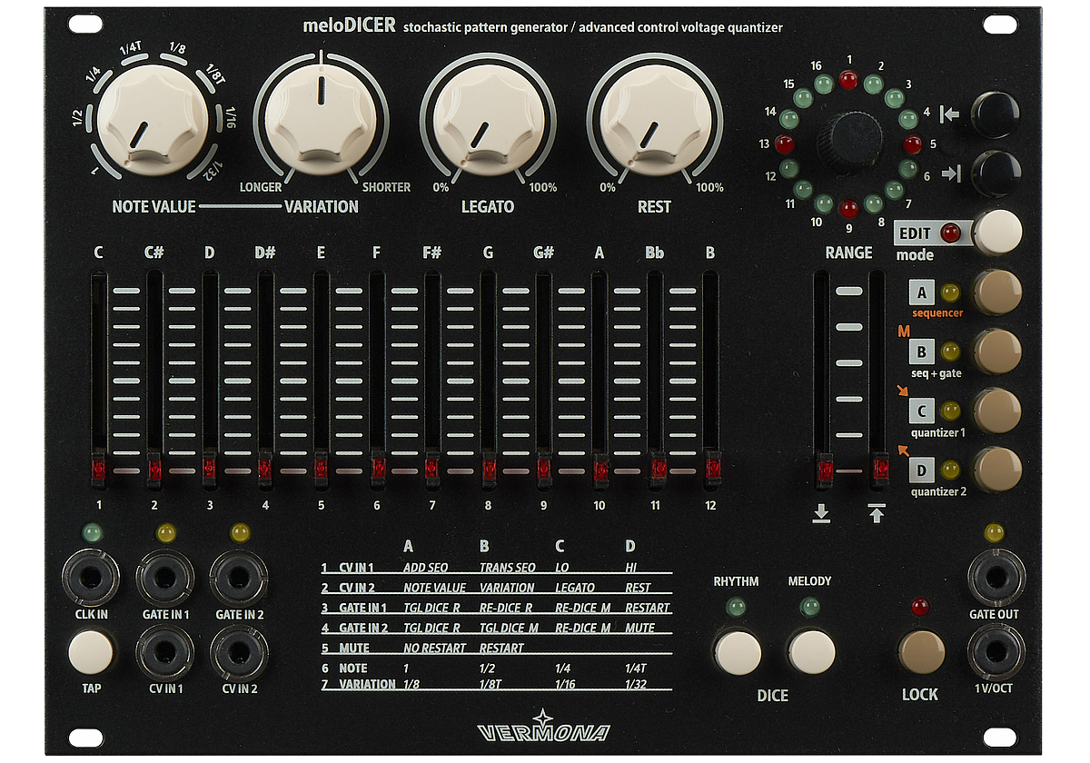Click the C note slider handle
The height and width of the screenshot is (763, 1090).
[x=98, y=469]
